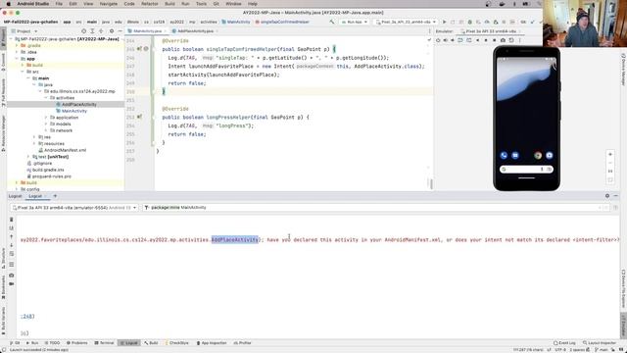This screenshot has width=627, height=353.
Task: Open the Terminal tool window
Action: (105, 343)
